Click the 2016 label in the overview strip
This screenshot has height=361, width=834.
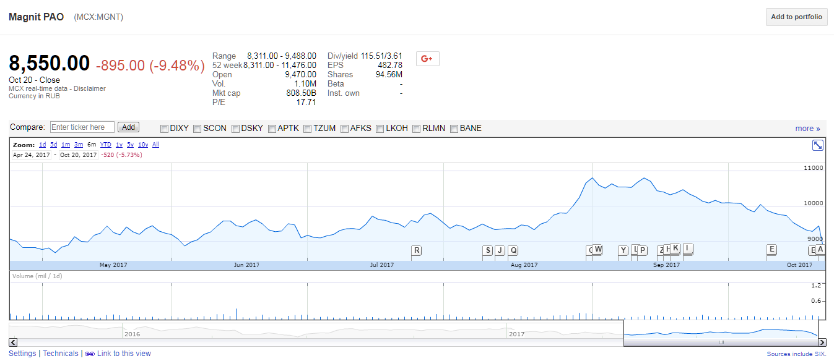(132, 334)
